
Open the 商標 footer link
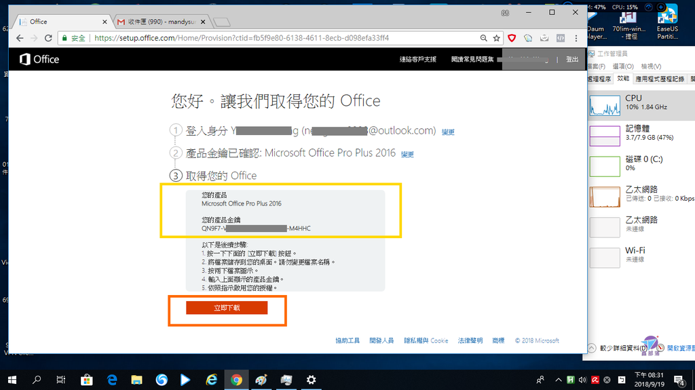click(499, 340)
